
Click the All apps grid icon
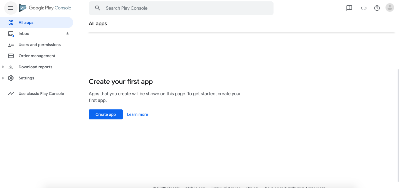click(x=11, y=22)
